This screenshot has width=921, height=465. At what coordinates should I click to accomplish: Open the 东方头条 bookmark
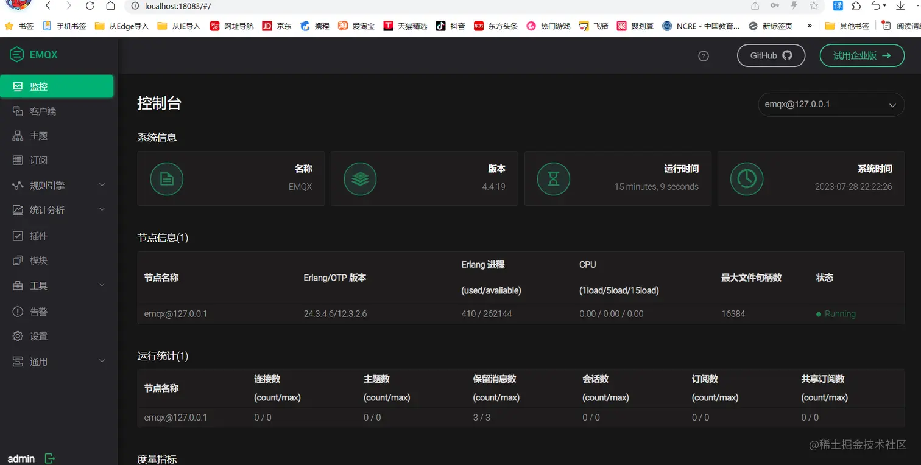click(496, 26)
